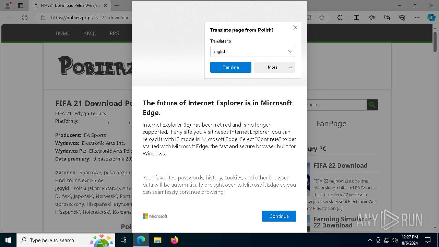Open File Explorer from the taskbar
This screenshot has width=439, height=247.
click(x=157, y=240)
